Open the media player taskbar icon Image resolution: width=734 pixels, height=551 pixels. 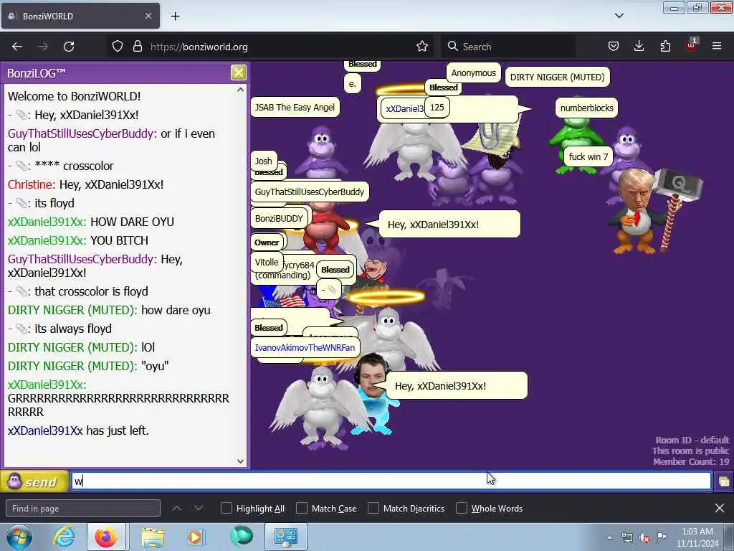click(195, 537)
